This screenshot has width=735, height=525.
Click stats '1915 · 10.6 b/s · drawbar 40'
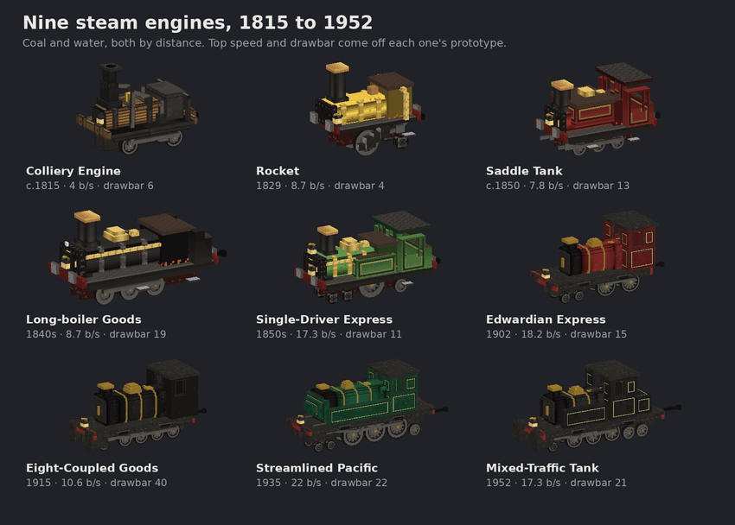[x=96, y=483]
